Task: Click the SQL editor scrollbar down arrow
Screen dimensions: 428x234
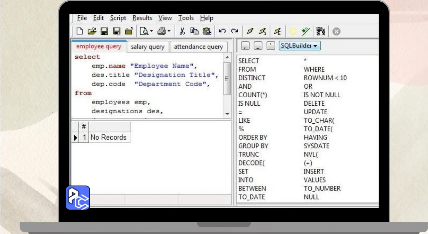Action: pos(227,114)
